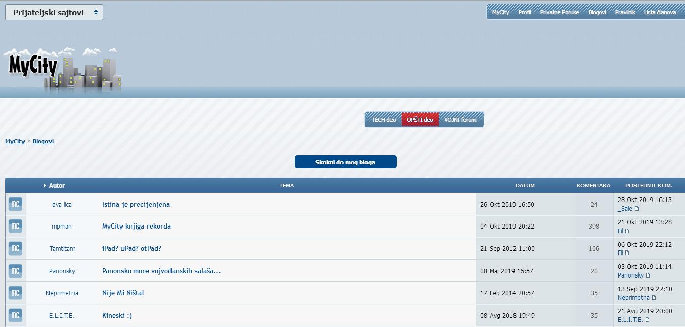The width and height of the screenshot is (685, 327).
Task: Click TEMA column header
Action: [x=286, y=186]
